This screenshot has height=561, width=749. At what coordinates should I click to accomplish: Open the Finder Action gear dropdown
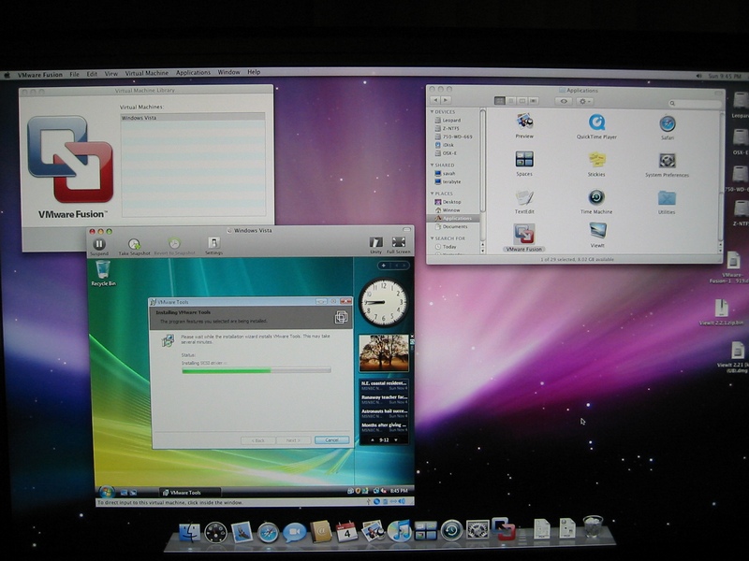(x=584, y=101)
